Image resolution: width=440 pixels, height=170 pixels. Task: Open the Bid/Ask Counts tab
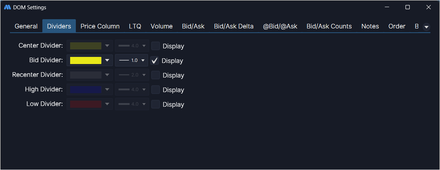[x=329, y=26]
